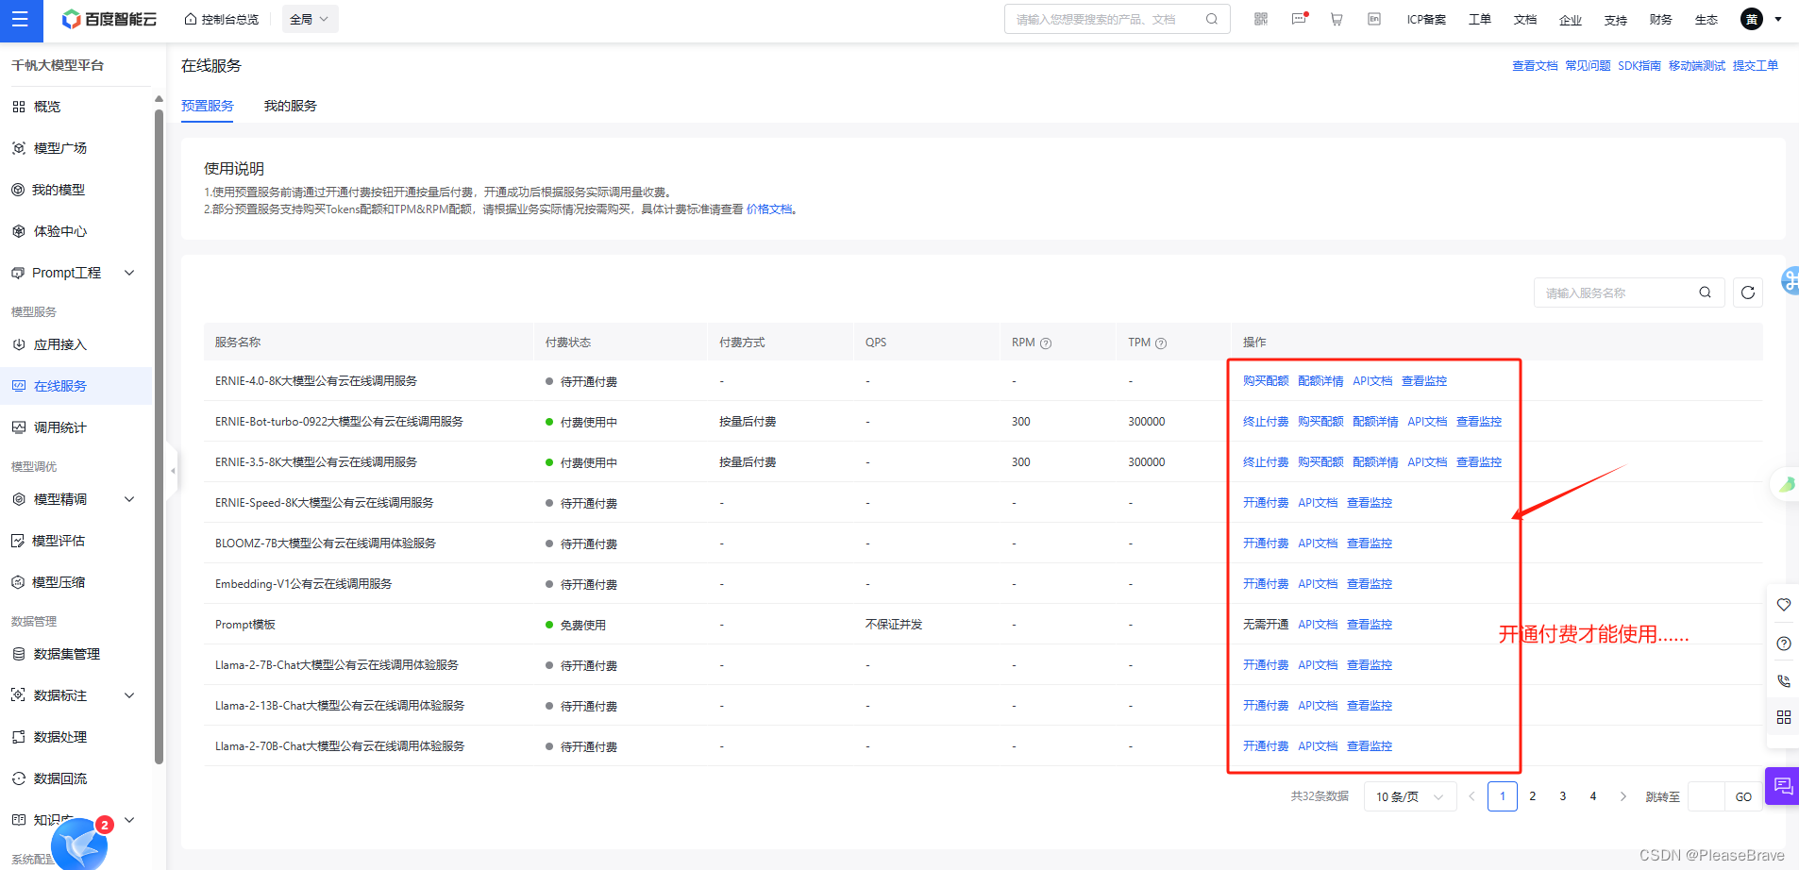
Task: Collapse the left sidebar handle
Action: 173,470
